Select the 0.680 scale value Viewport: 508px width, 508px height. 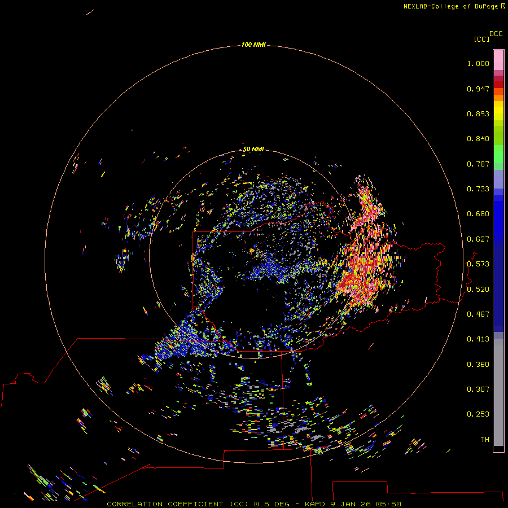tap(478, 214)
